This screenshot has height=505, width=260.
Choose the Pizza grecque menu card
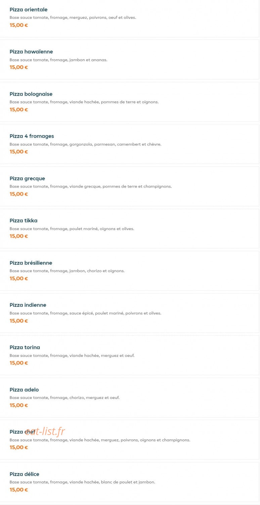pos(129,186)
